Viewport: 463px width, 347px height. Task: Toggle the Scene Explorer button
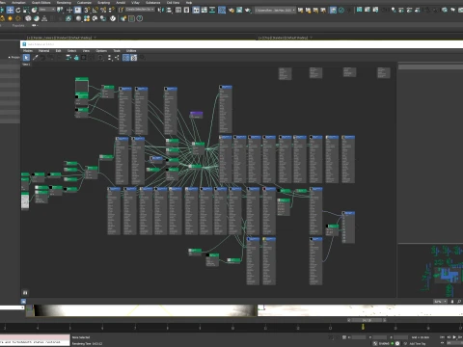[x=178, y=10]
